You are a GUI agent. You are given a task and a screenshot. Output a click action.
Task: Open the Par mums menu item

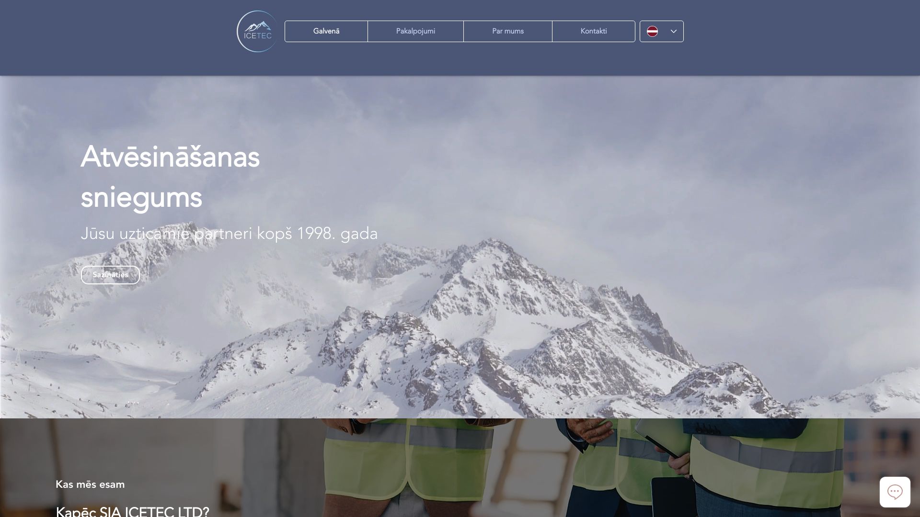508,31
